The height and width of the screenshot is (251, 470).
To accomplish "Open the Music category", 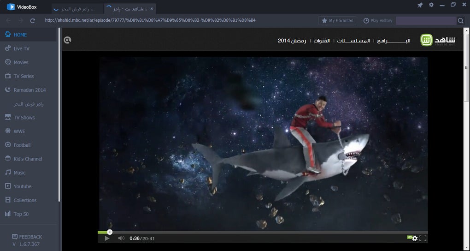I will coord(28,173).
